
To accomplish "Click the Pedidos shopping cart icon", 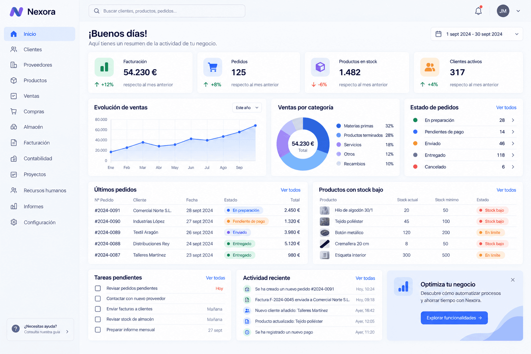I will [213, 67].
